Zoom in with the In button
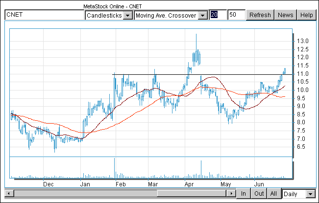The height and width of the screenshot is (203, 319). point(243,194)
